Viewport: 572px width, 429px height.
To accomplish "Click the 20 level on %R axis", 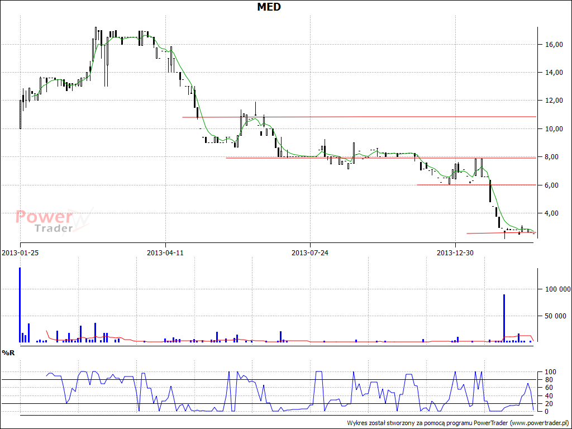I will click(550, 403).
